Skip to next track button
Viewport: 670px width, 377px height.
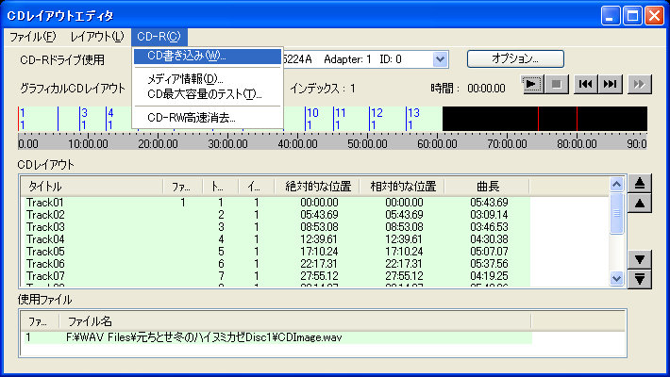click(x=611, y=85)
